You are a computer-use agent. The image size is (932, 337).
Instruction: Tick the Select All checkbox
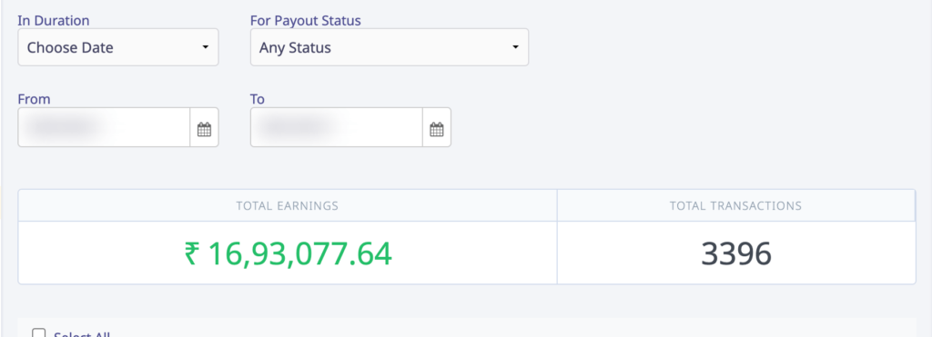(x=38, y=333)
